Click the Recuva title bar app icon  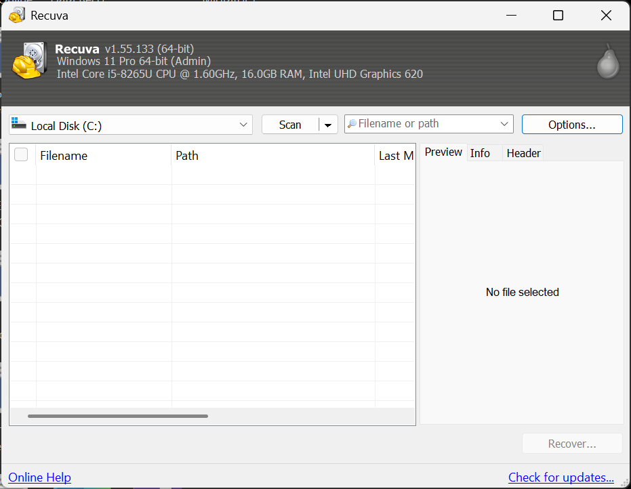[17, 16]
